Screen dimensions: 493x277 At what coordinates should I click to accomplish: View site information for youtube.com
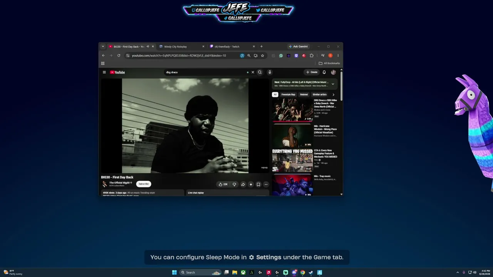tap(128, 55)
